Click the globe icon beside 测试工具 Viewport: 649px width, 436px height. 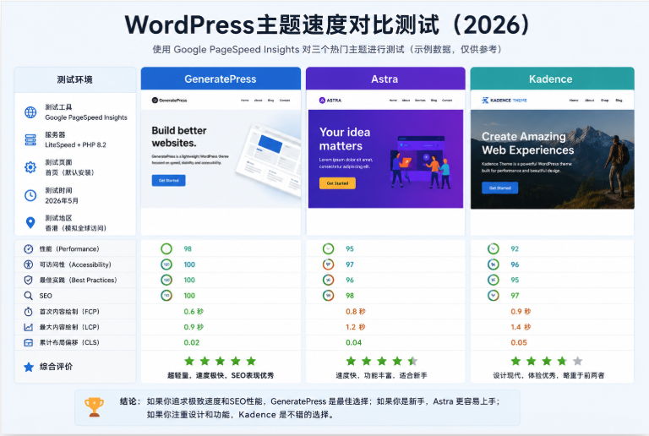pyautogui.click(x=30, y=112)
